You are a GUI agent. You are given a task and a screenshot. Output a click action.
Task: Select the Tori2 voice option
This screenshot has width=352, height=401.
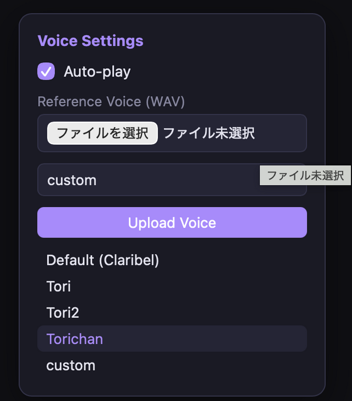click(x=63, y=313)
